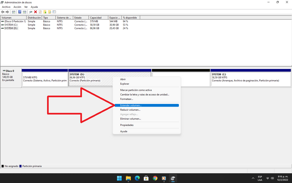Click the 579 MB capacity cell

coord(94,22)
